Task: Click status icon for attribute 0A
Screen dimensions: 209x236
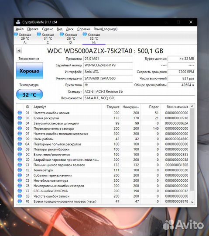Action: 20,144
